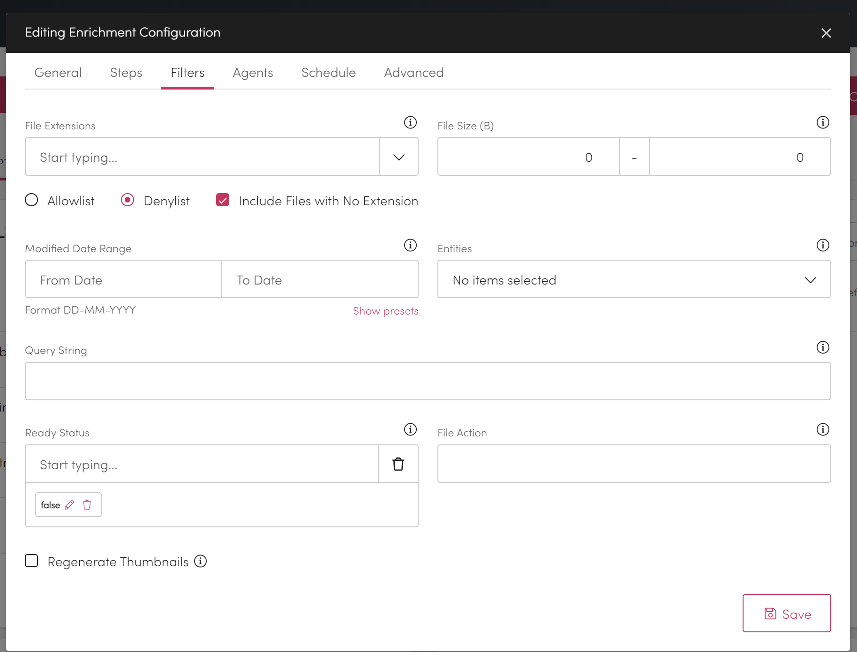Uncheck Include Files with No Extension
This screenshot has height=652, width=857.
pyautogui.click(x=223, y=200)
